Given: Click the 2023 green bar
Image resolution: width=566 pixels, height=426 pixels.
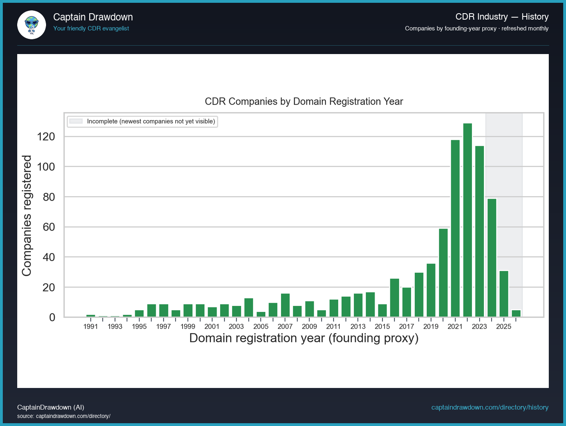Looking at the screenshot, I should tap(480, 231).
